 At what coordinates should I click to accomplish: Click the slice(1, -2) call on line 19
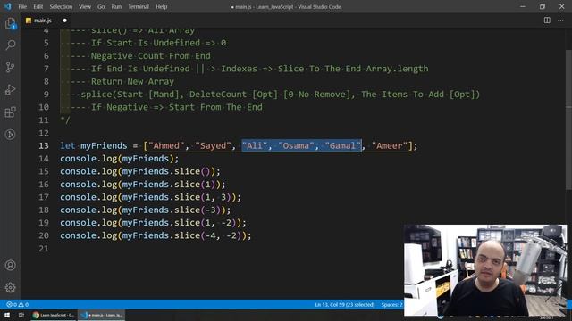[207, 222]
